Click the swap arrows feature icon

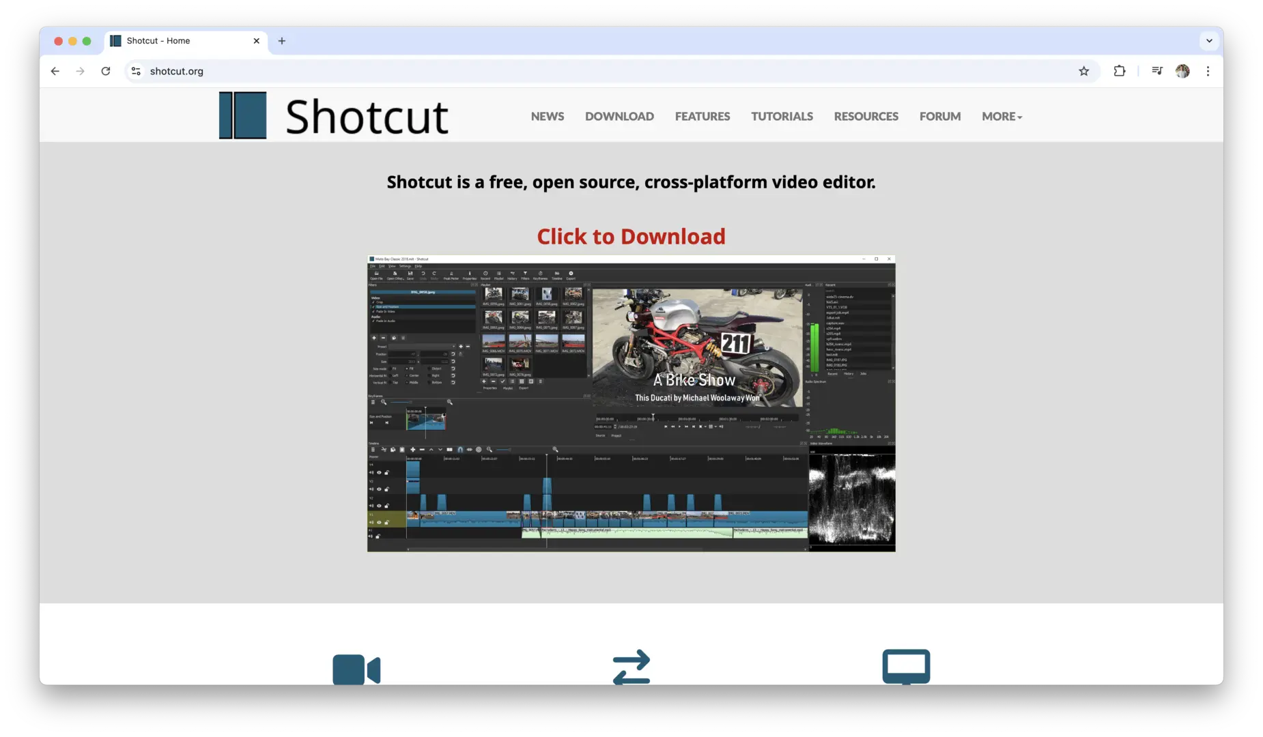click(631, 667)
